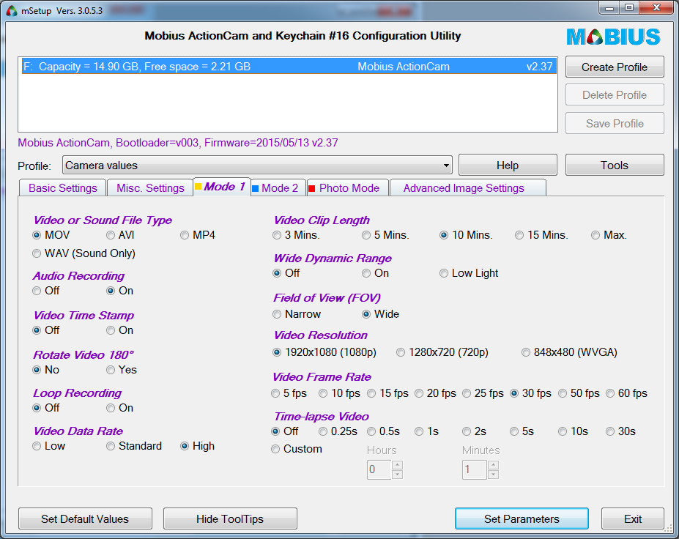Select Custom time-lapse option

point(297,449)
